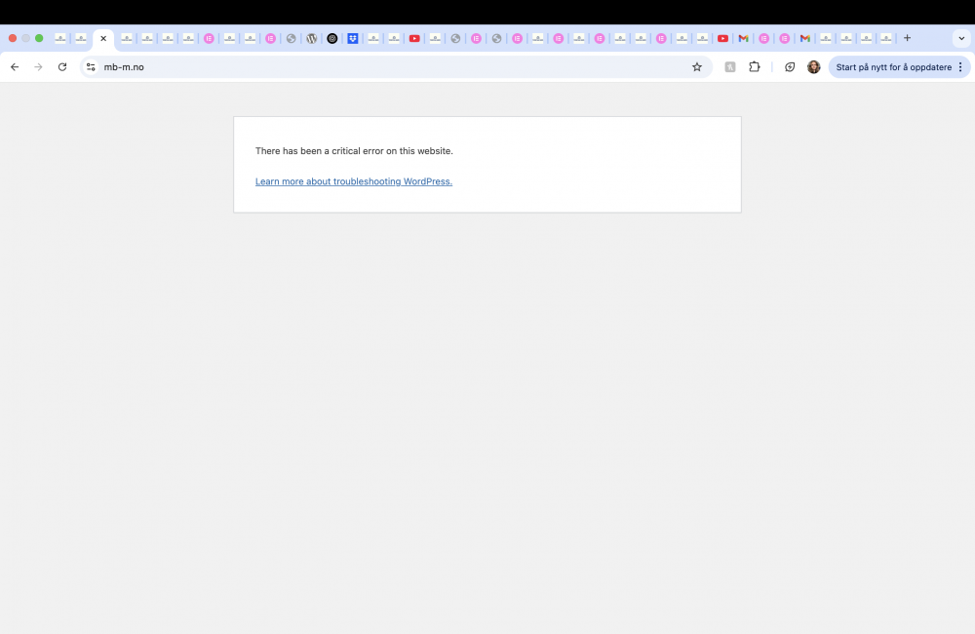Switch to the black circular target icon tab
This screenshot has width=975, height=634.
click(x=332, y=39)
